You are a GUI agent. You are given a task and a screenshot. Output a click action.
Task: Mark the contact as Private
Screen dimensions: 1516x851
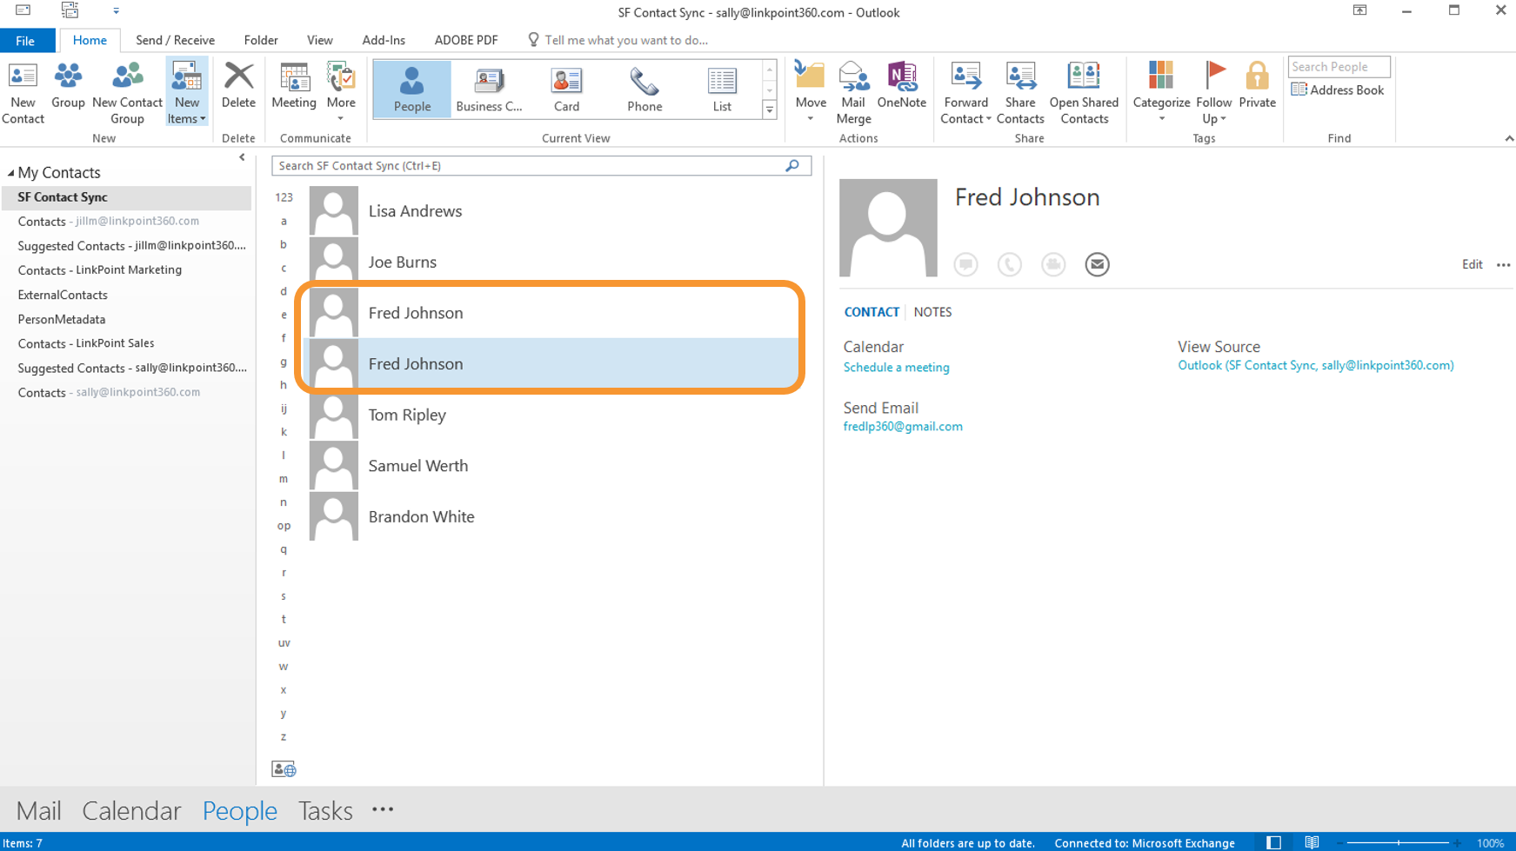click(1257, 85)
